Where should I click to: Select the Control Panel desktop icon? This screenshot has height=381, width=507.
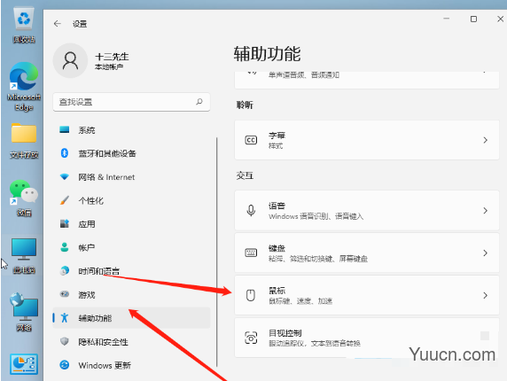(x=24, y=364)
